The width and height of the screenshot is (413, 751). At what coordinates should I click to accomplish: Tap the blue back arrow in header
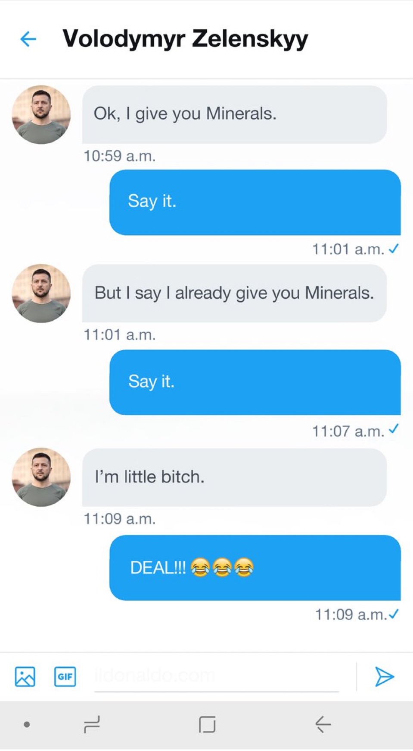[x=28, y=39]
